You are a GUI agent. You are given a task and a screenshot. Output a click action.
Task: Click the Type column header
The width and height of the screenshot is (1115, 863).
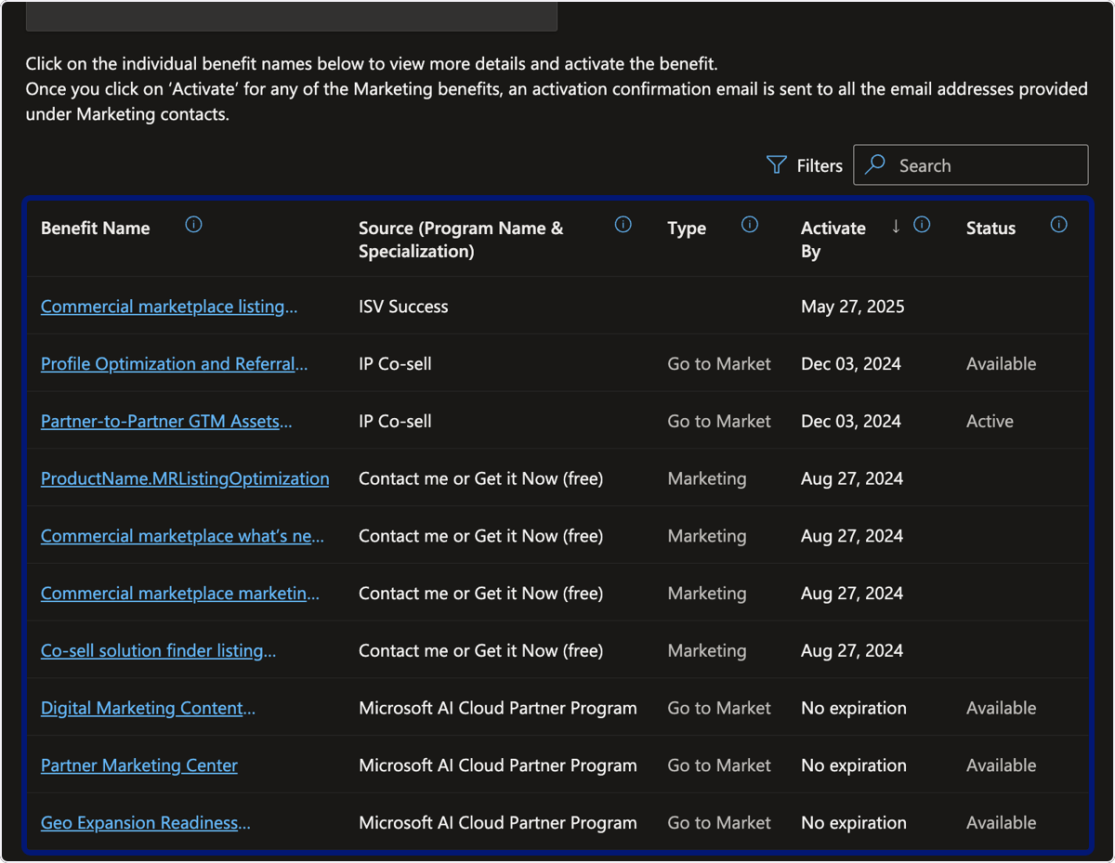click(687, 229)
